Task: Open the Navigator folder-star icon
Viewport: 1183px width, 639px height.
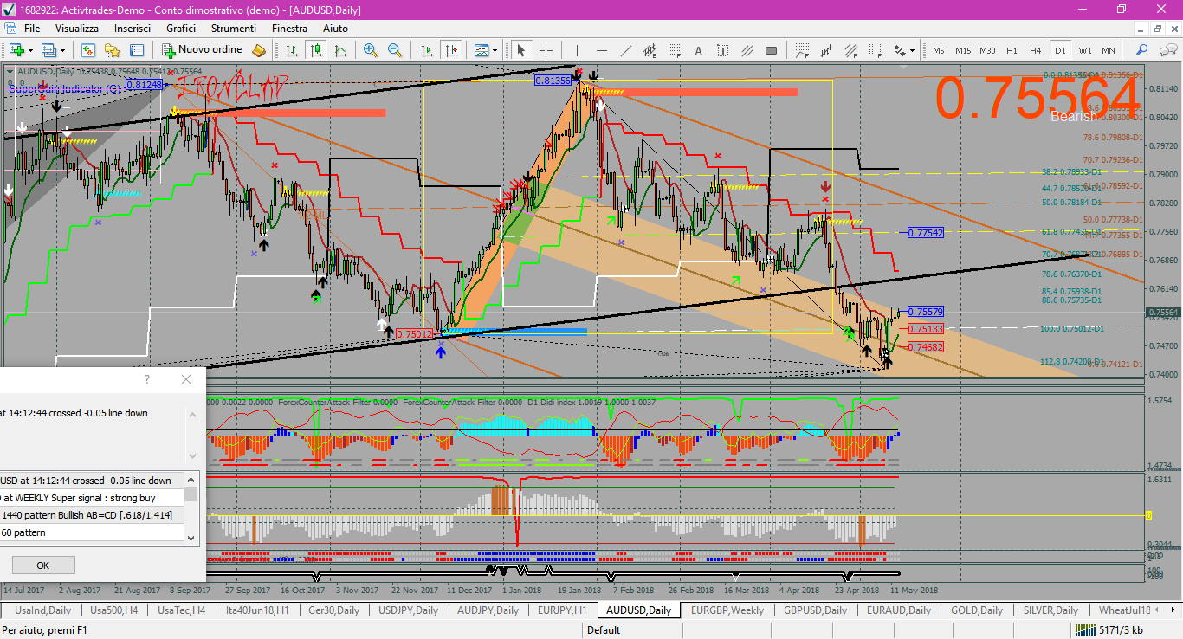Action: [x=113, y=50]
